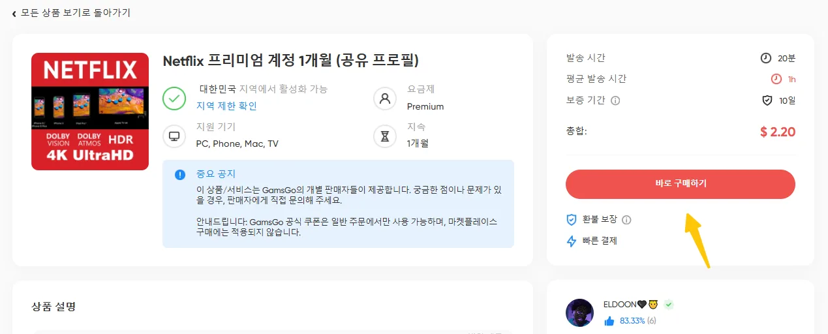Image resolution: width=828 pixels, height=334 pixels.
Task: Click the ELDOON seller avatar
Action: 579,312
